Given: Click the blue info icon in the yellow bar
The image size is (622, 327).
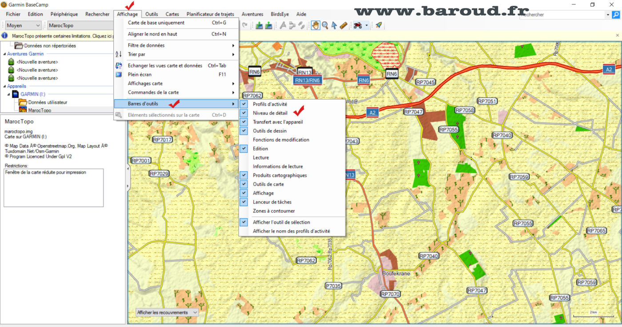Looking at the screenshot, I should pos(4,35).
